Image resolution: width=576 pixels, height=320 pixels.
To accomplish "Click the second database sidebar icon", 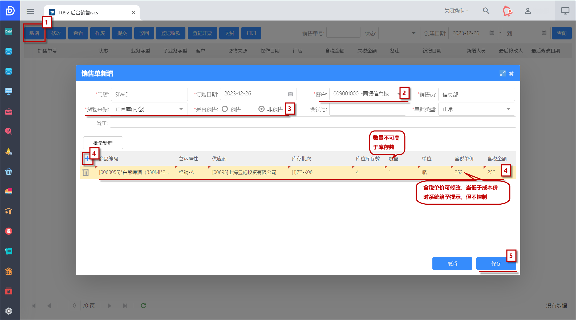I will 9,71.
